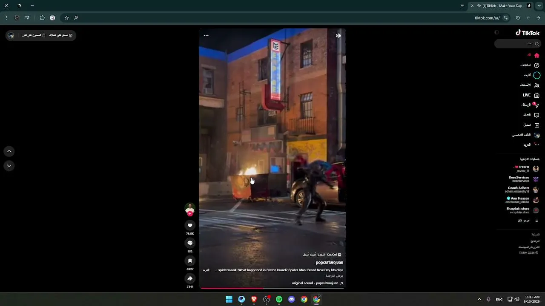Go forward in browser history
Image resolution: width=545 pixels, height=306 pixels.
point(528,18)
